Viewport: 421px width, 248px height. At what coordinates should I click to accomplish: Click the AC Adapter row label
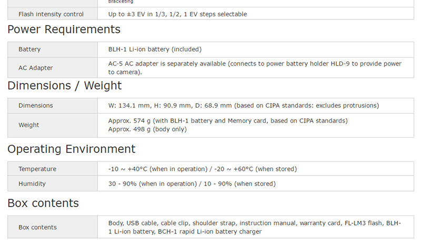(x=35, y=68)
